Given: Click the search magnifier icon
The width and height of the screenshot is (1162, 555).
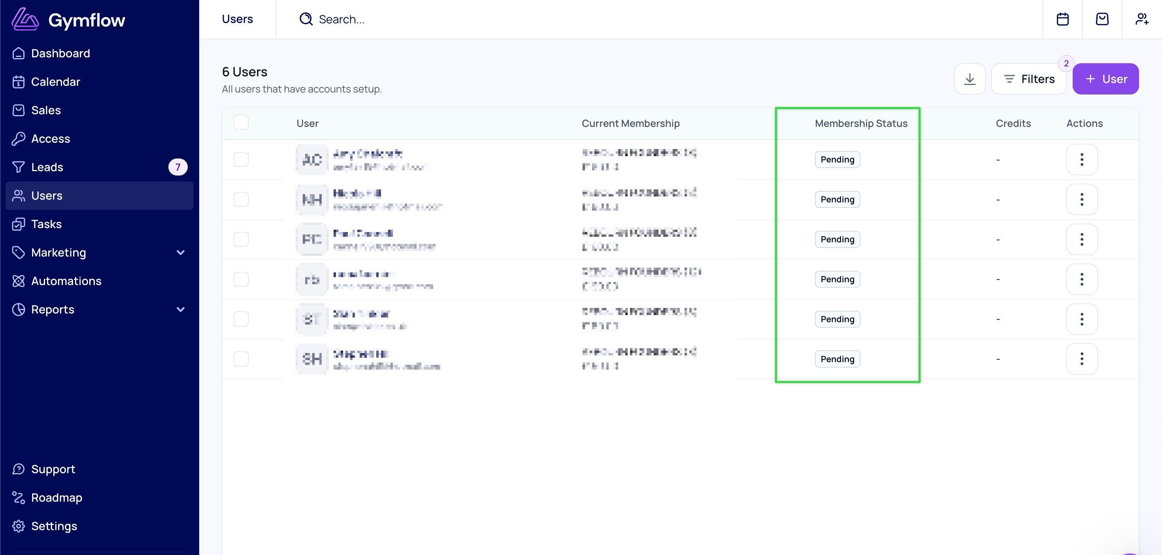Looking at the screenshot, I should 306,19.
